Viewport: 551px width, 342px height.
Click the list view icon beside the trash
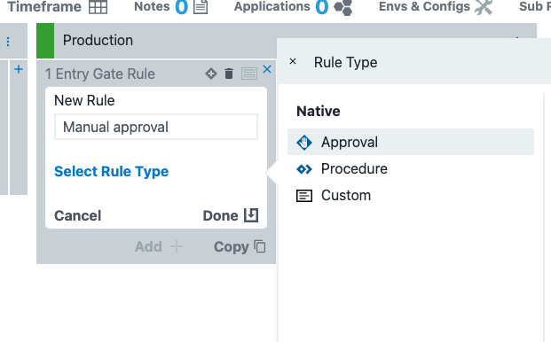tap(249, 74)
